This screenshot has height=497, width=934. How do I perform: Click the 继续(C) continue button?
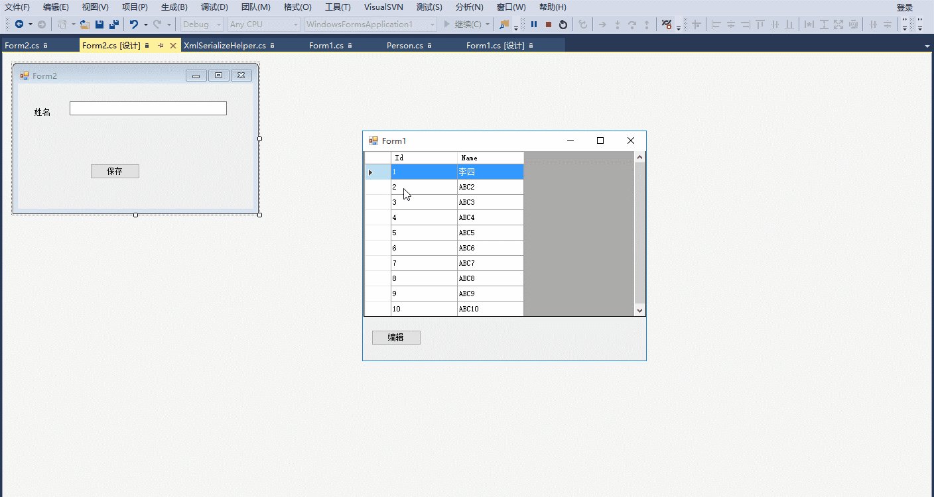click(462, 25)
